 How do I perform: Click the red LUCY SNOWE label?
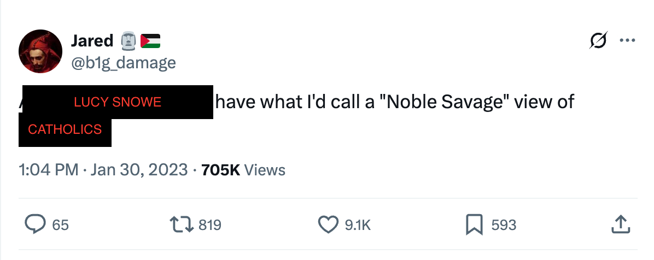[118, 102]
